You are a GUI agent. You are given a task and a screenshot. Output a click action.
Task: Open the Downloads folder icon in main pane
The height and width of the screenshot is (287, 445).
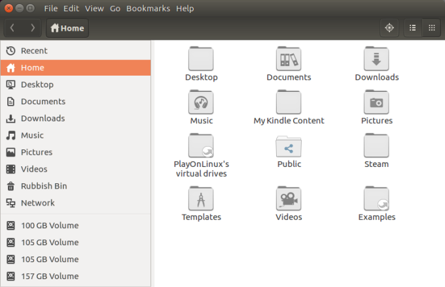(x=376, y=59)
